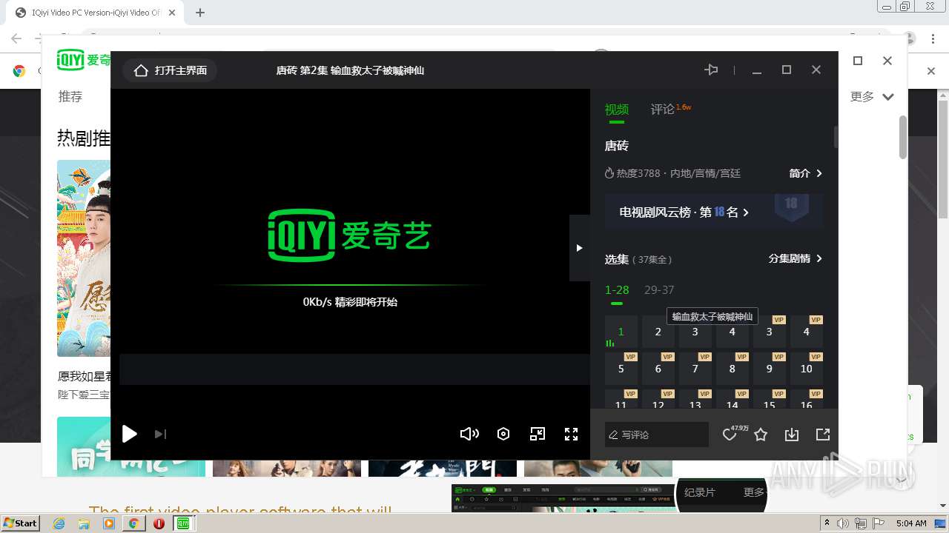Image resolution: width=949 pixels, height=533 pixels.
Task: Click the 写评论 comment input field
Action: point(657,435)
